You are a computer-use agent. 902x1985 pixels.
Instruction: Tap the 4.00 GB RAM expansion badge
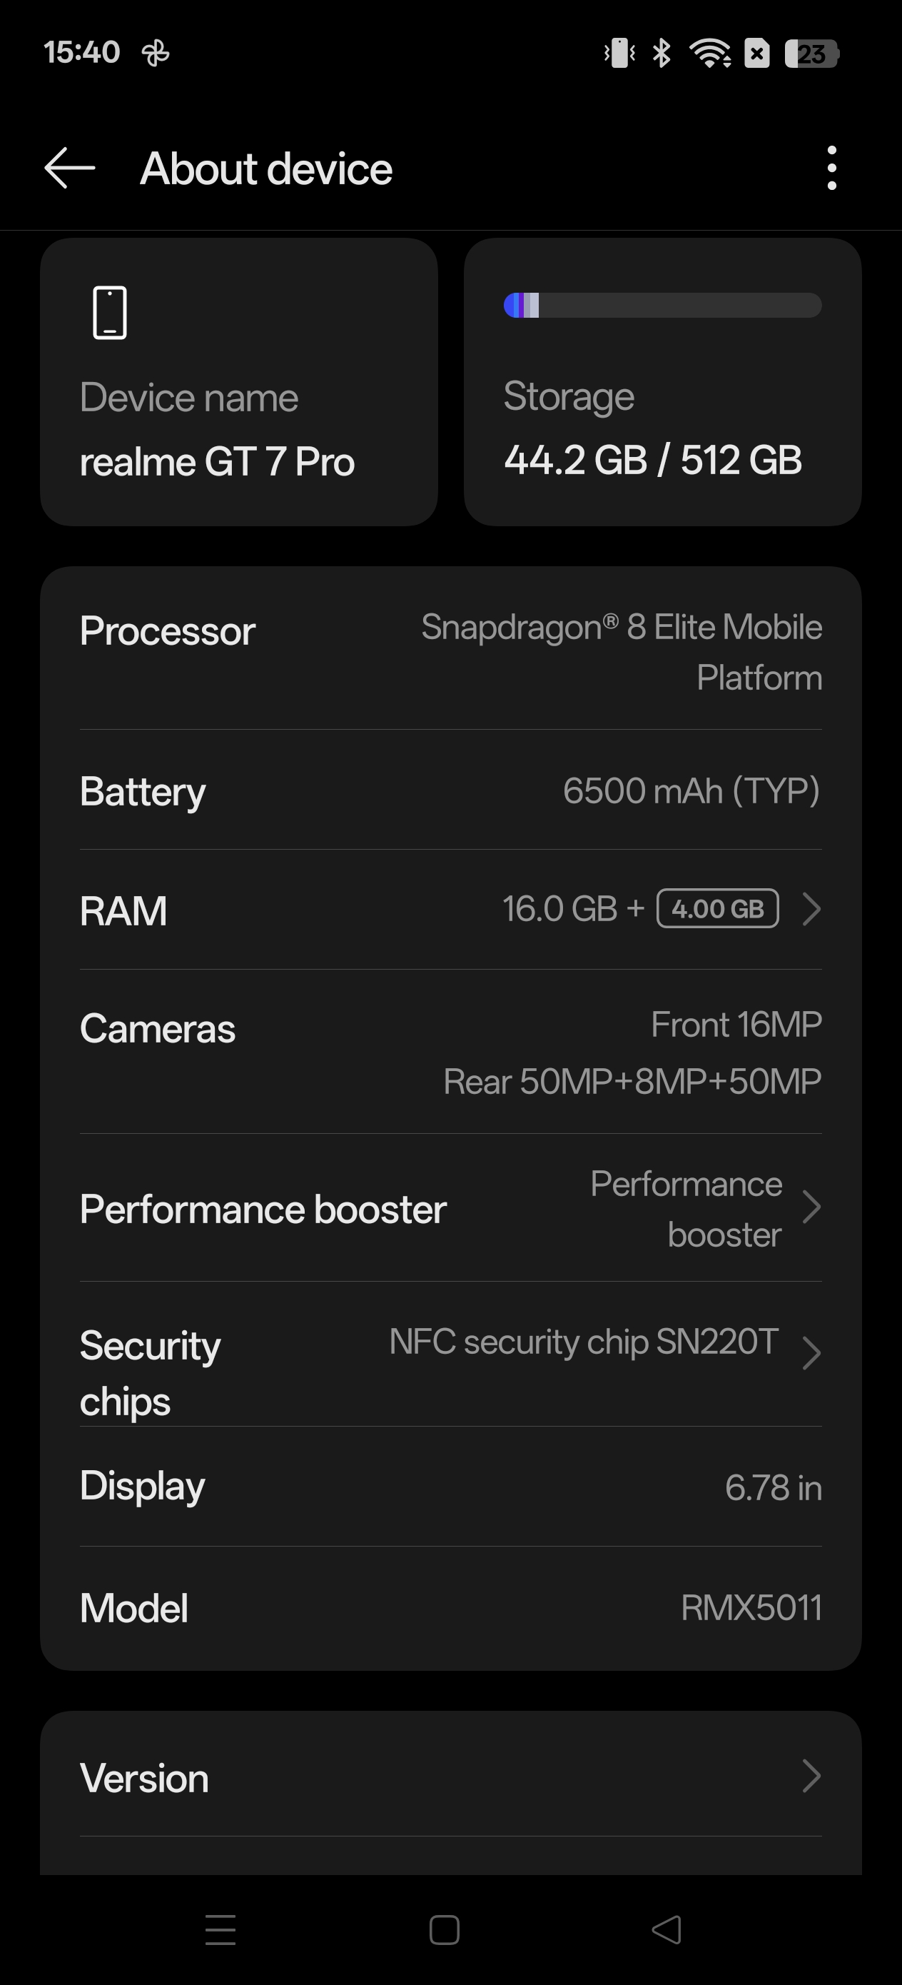(x=717, y=909)
